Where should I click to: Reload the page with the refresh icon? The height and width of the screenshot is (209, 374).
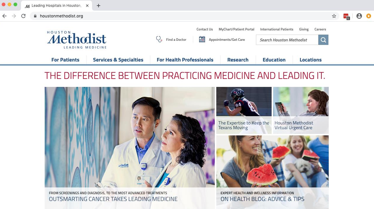(23, 16)
